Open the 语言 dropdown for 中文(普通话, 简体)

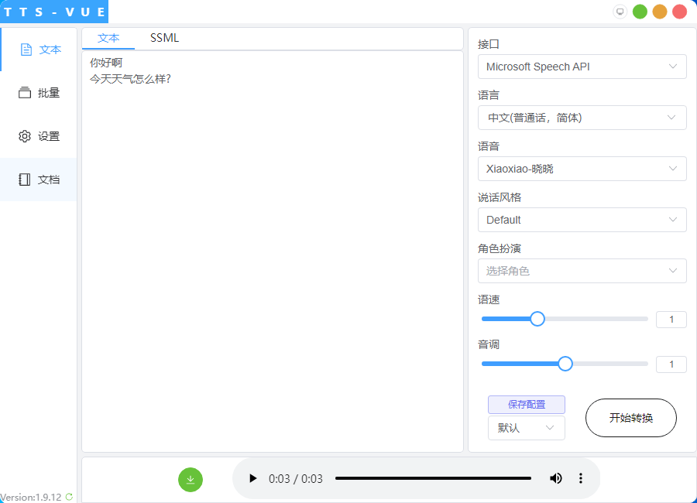pos(582,118)
